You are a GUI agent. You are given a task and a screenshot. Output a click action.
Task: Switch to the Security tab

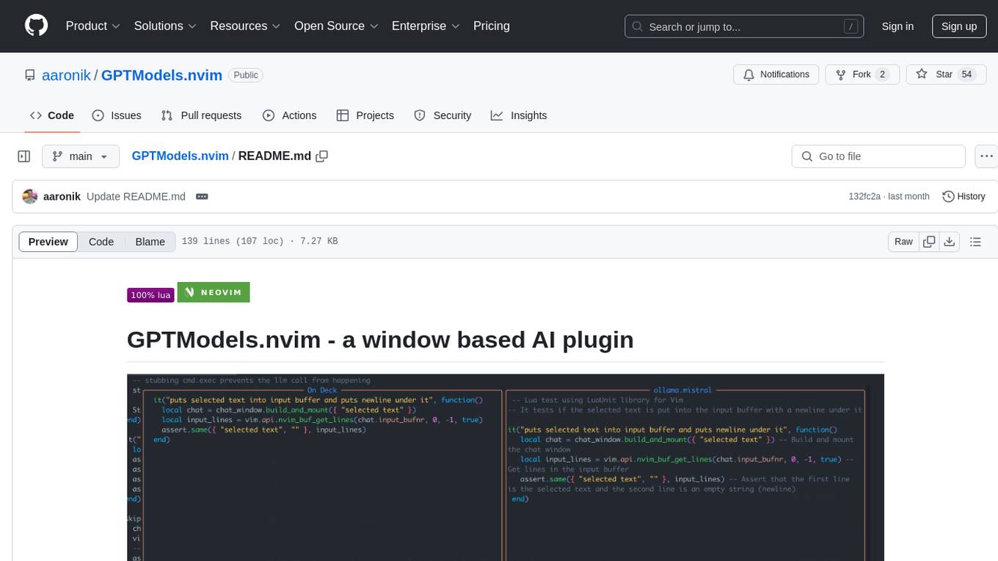tap(442, 115)
